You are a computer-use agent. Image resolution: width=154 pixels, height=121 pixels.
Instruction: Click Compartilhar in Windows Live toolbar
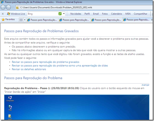tap(140, 14)
